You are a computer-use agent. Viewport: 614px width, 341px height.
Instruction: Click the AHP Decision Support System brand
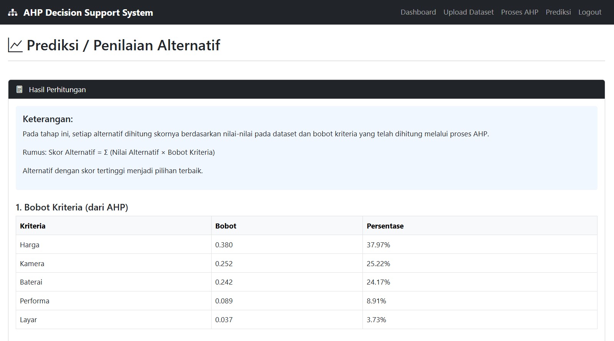tap(88, 13)
